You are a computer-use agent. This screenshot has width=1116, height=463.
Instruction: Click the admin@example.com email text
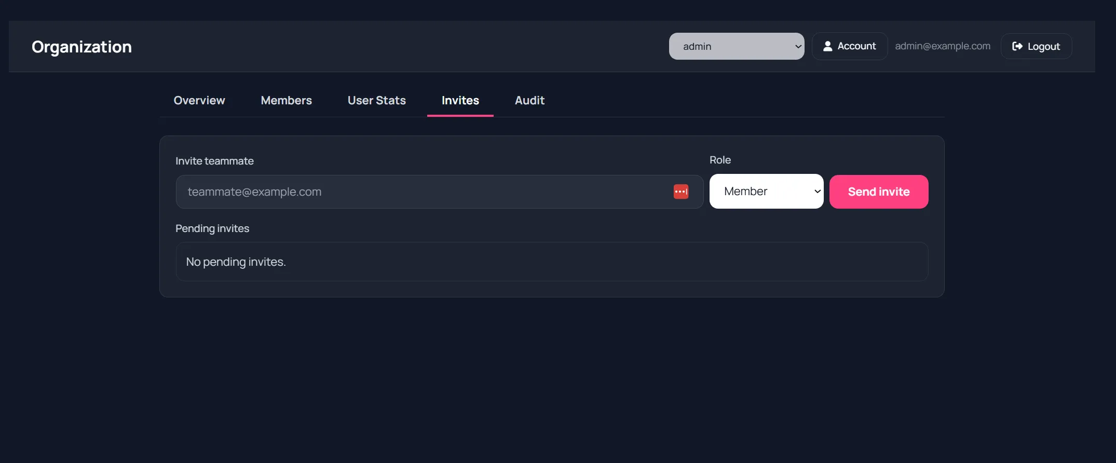[x=942, y=46]
